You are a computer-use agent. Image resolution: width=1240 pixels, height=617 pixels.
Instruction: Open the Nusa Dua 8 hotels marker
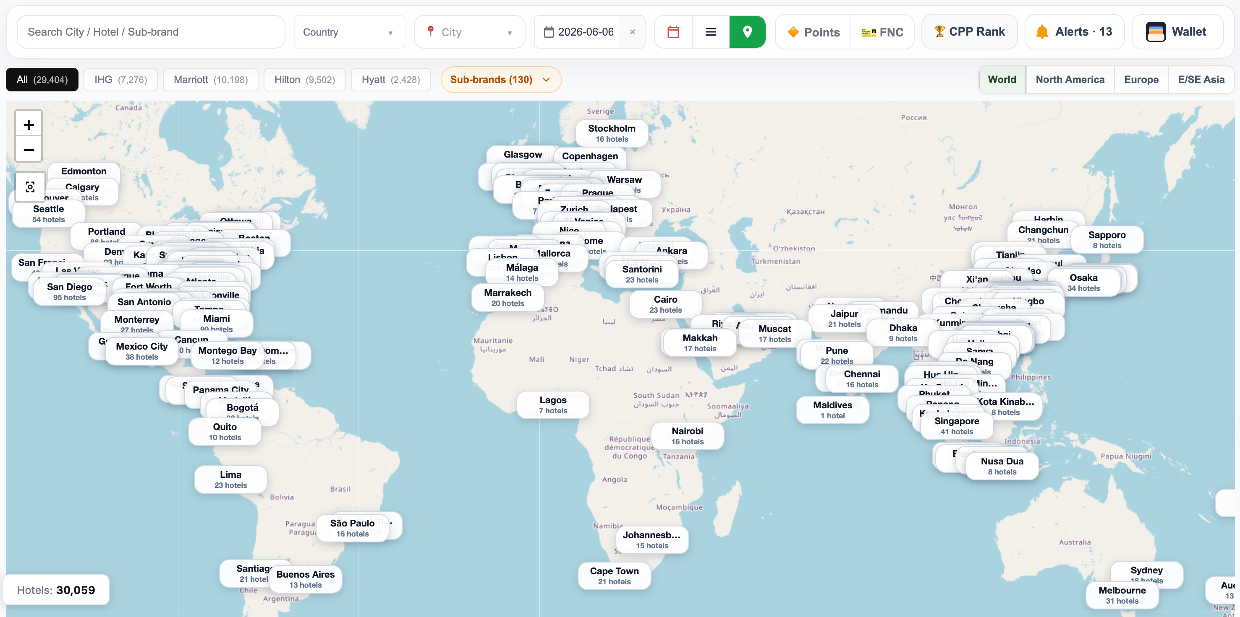[x=1002, y=466]
